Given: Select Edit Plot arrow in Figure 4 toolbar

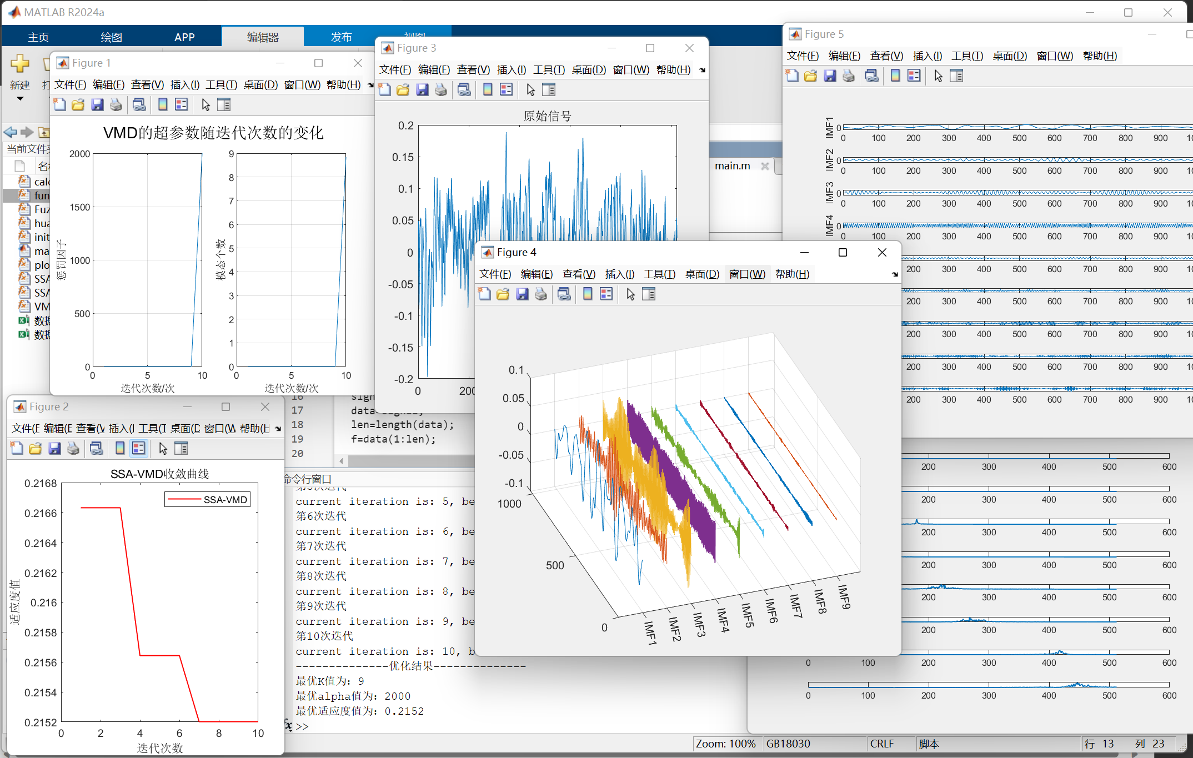Looking at the screenshot, I should [630, 294].
